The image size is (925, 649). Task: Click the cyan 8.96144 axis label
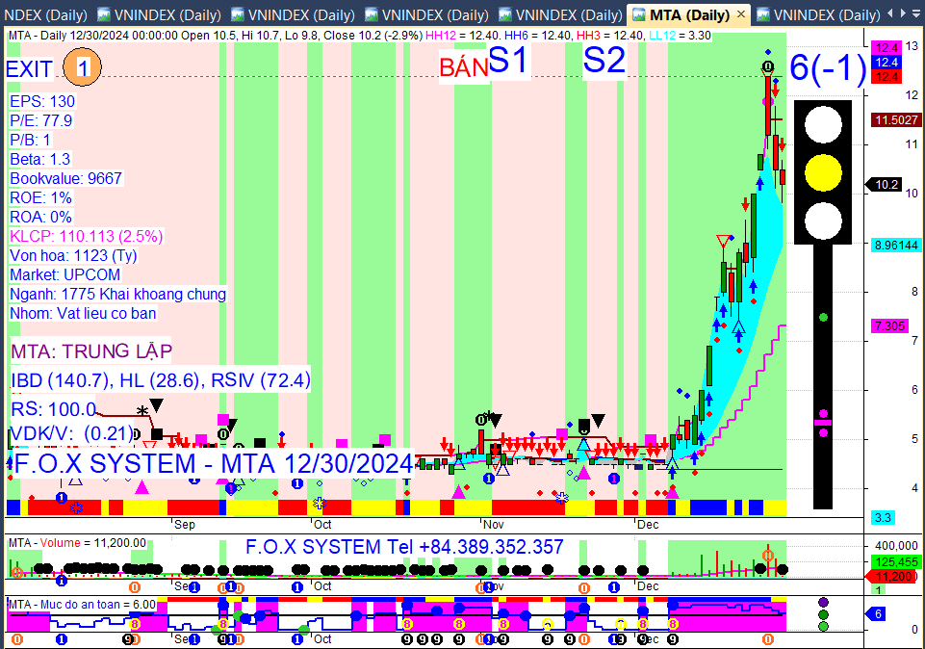[x=896, y=245]
